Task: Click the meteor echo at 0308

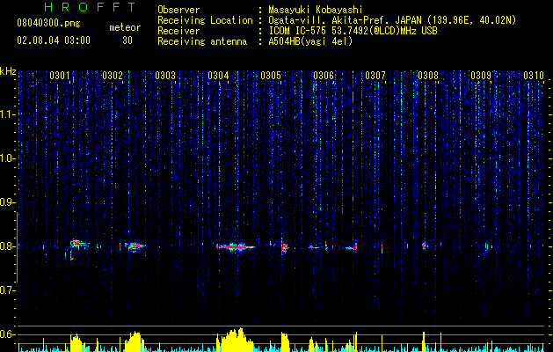Action: tap(425, 246)
